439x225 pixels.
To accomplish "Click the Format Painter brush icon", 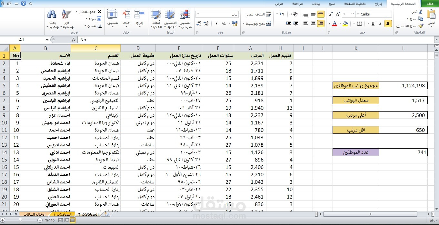I will [421, 26].
